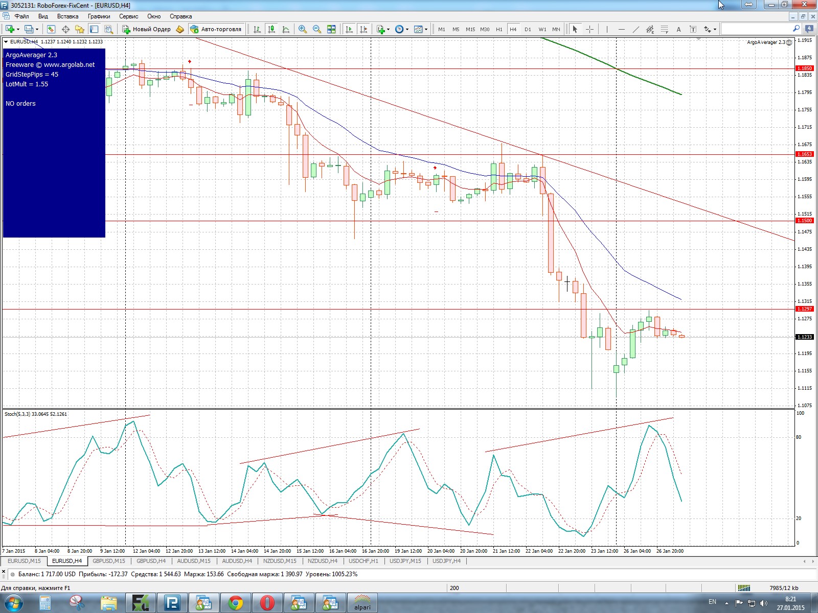Expand the Periods dropdown arrow
The height and width of the screenshot is (613, 818).
coord(407,29)
